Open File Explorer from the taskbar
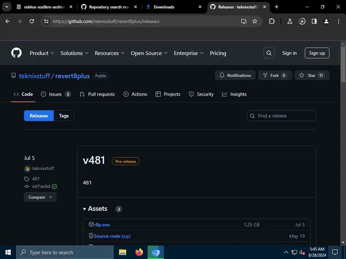This screenshot has width=346, height=259. click(x=122, y=252)
